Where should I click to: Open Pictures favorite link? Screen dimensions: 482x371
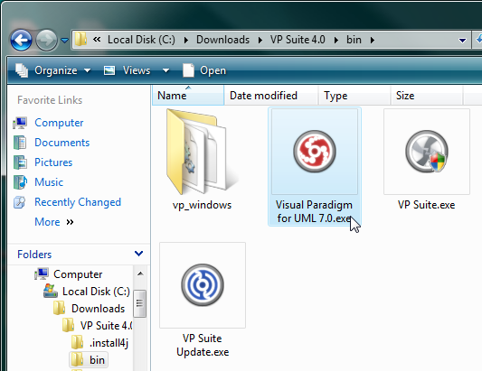(x=53, y=162)
